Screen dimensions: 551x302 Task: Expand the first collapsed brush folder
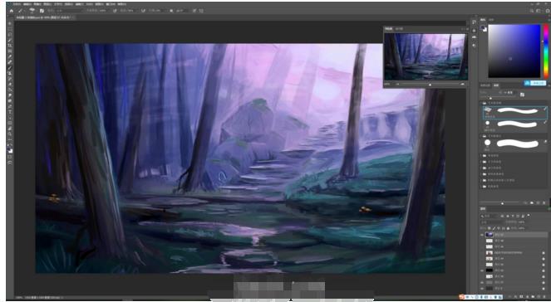point(480,155)
